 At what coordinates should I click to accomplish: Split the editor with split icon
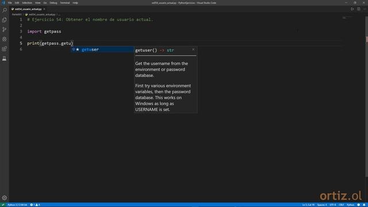359,9
